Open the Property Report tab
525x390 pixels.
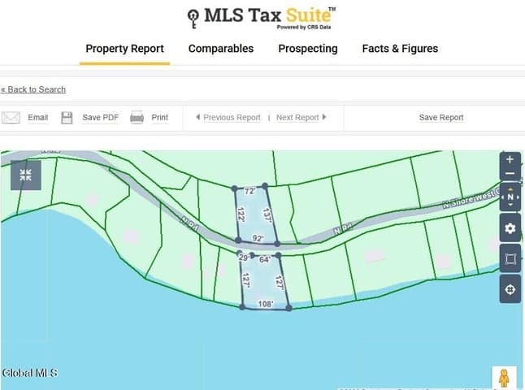[x=124, y=49]
